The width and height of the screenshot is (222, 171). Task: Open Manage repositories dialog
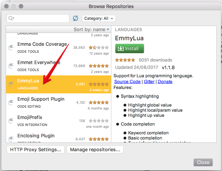point(95,150)
